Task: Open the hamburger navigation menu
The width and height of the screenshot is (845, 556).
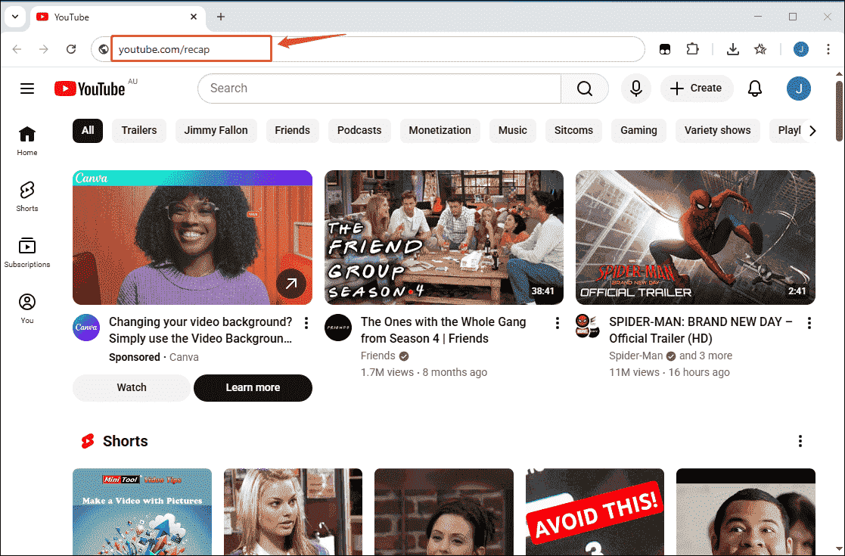Action: [x=27, y=89]
